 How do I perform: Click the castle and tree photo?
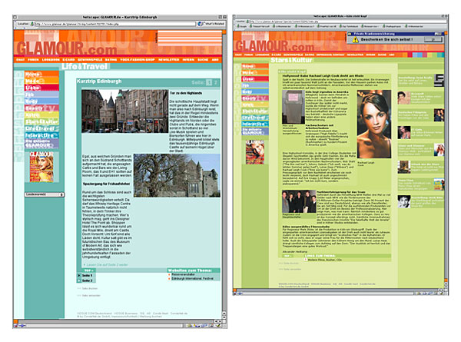177,175
